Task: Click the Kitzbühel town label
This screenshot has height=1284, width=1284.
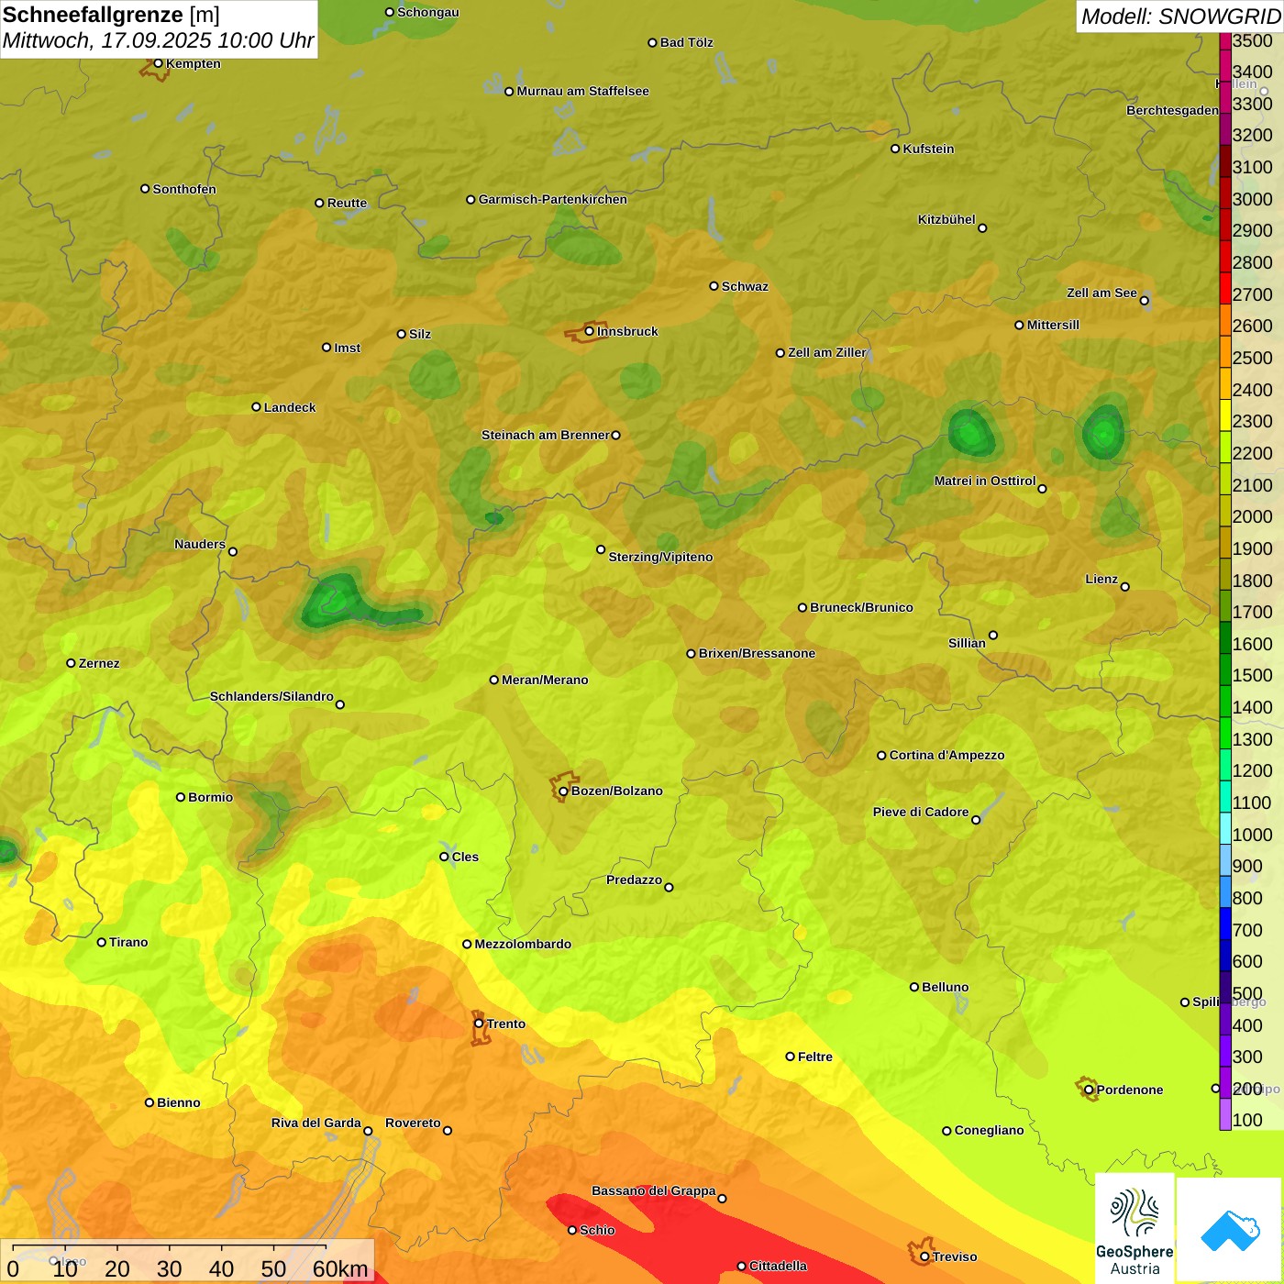Action: tap(946, 219)
